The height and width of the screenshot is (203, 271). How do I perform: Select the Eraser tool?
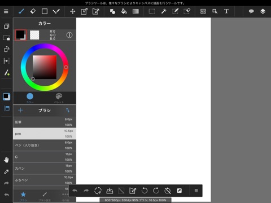point(33,11)
